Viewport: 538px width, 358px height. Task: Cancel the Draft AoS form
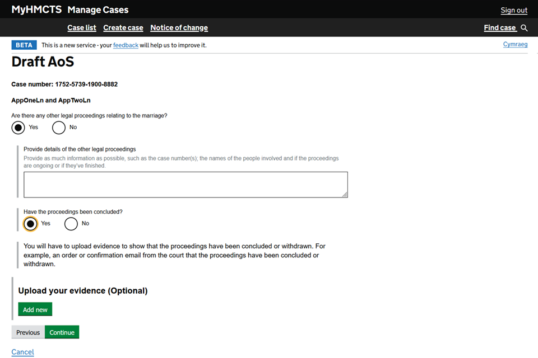(22, 352)
